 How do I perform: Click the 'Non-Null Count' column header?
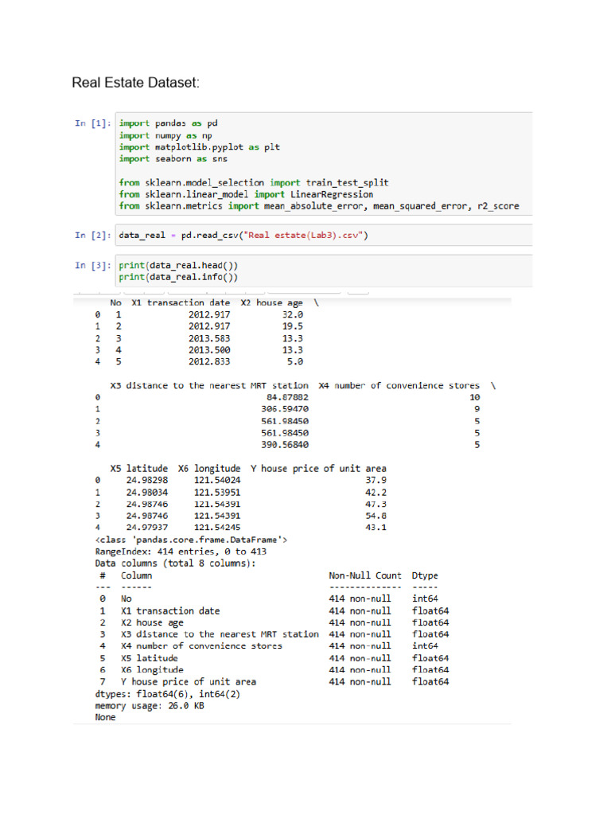(365, 575)
